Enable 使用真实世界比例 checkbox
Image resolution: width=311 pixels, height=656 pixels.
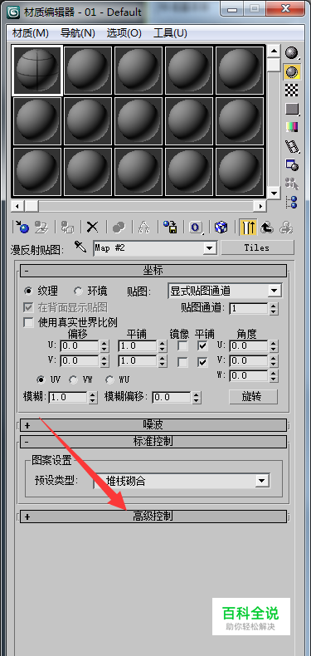pyautogui.click(x=28, y=322)
